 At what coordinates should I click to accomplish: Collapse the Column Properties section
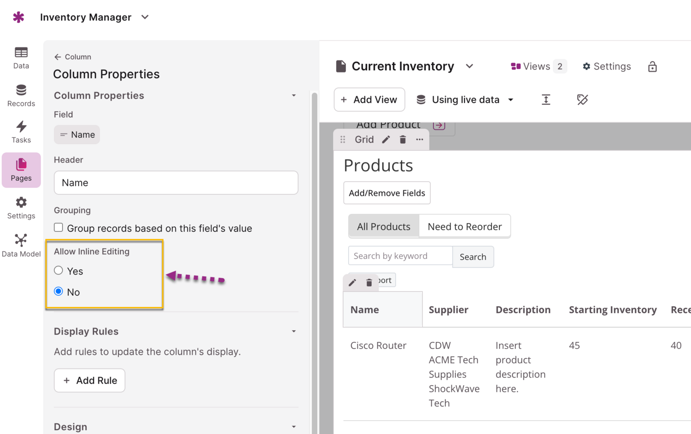(293, 96)
